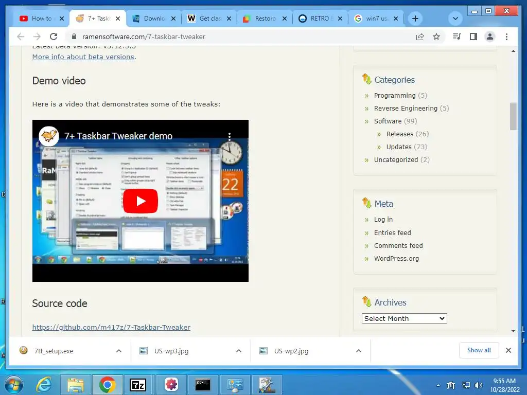Image resolution: width=527 pixels, height=395 pixels.
Task: Show hidden system tray icons
Action: tap(438, 385)
